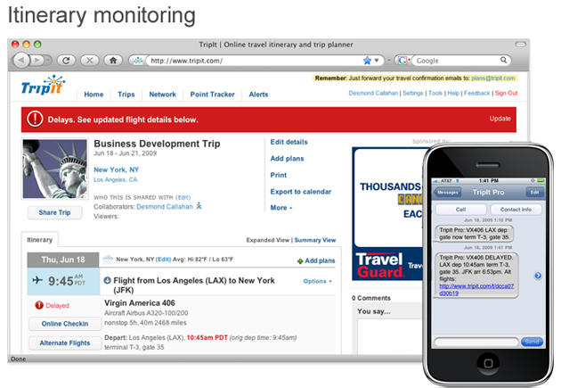Click the Online Checkin button
The image size is (561, 388).
point(65,324)
